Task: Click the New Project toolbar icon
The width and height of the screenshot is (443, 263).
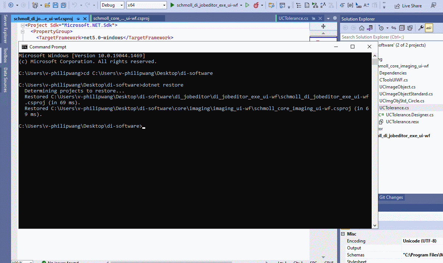Action: [x=35, y=5]
